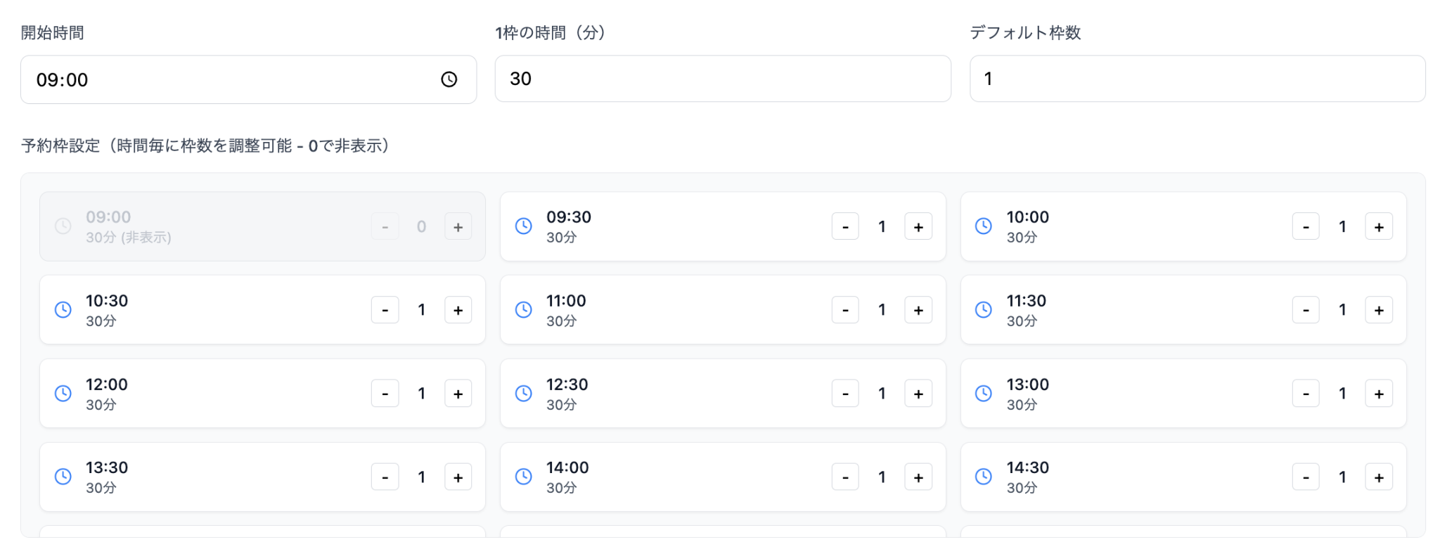Increase slot count for hidden 09:00 slot
The image size is (1440, 549).
click(458, 227)
